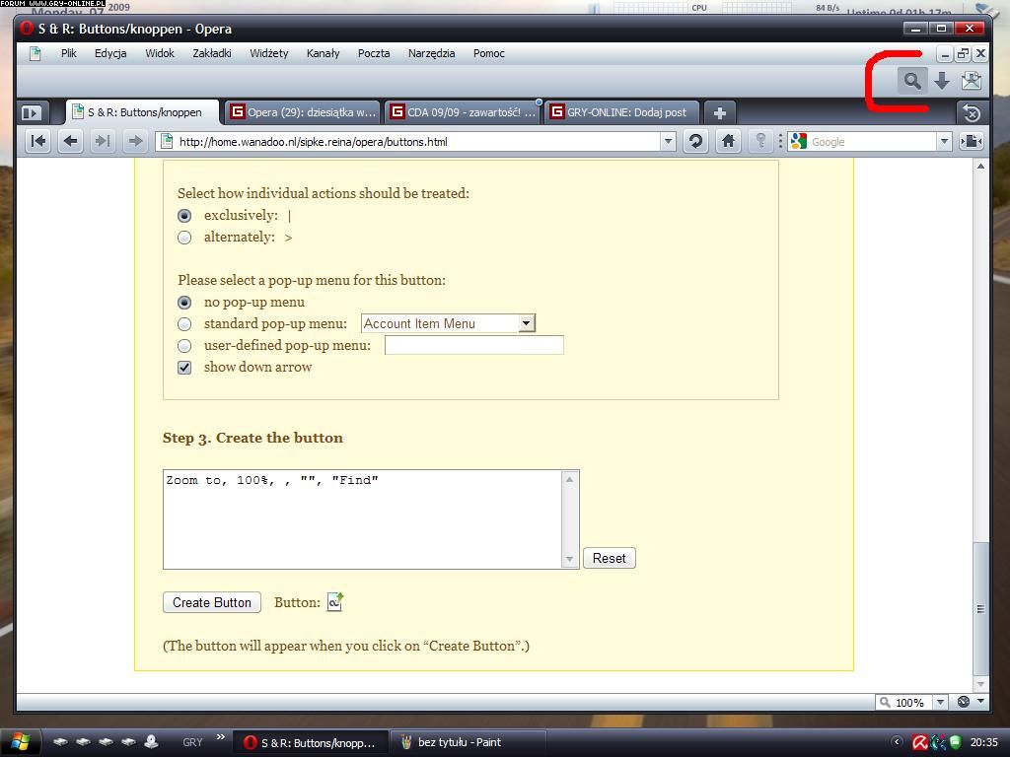The width and height of the screenshot is (1010, 757).
Task: Click the generated button icon next to Button:
Action: coord(335,602)
